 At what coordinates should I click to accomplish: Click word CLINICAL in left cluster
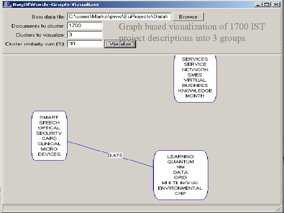click(x=49, y=144)
